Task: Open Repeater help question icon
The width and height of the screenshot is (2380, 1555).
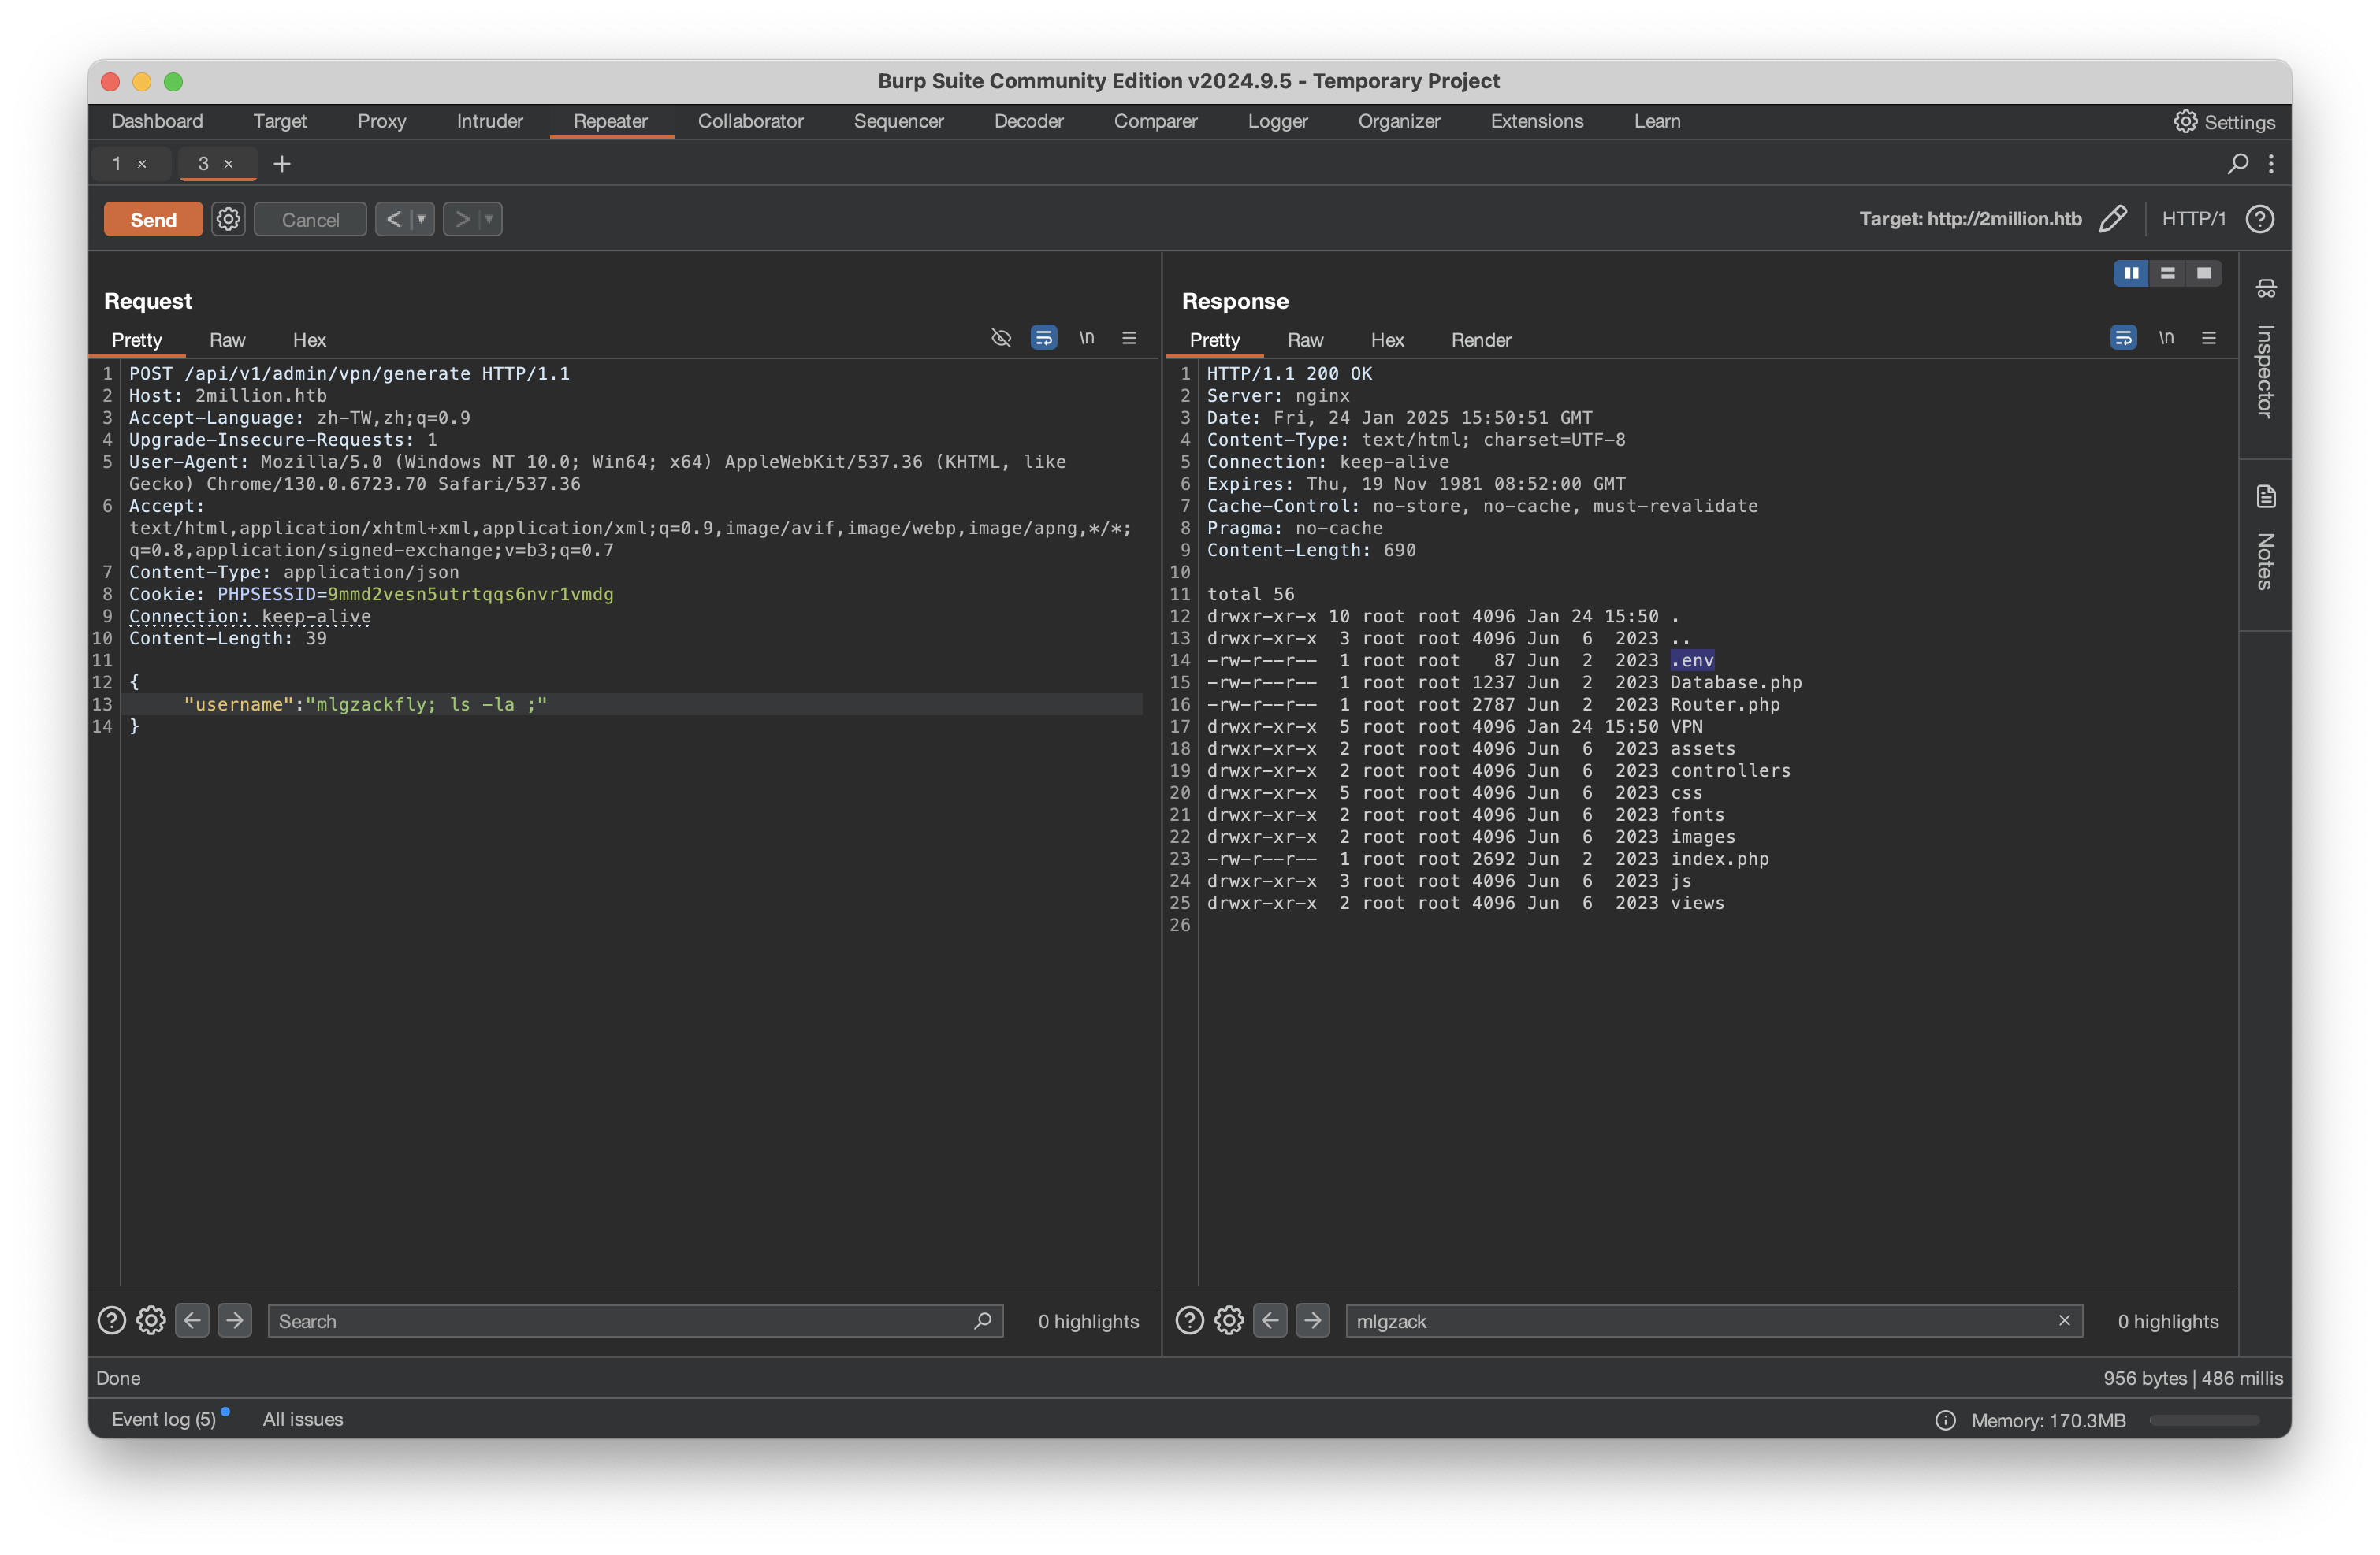Action: [2260, 219]
